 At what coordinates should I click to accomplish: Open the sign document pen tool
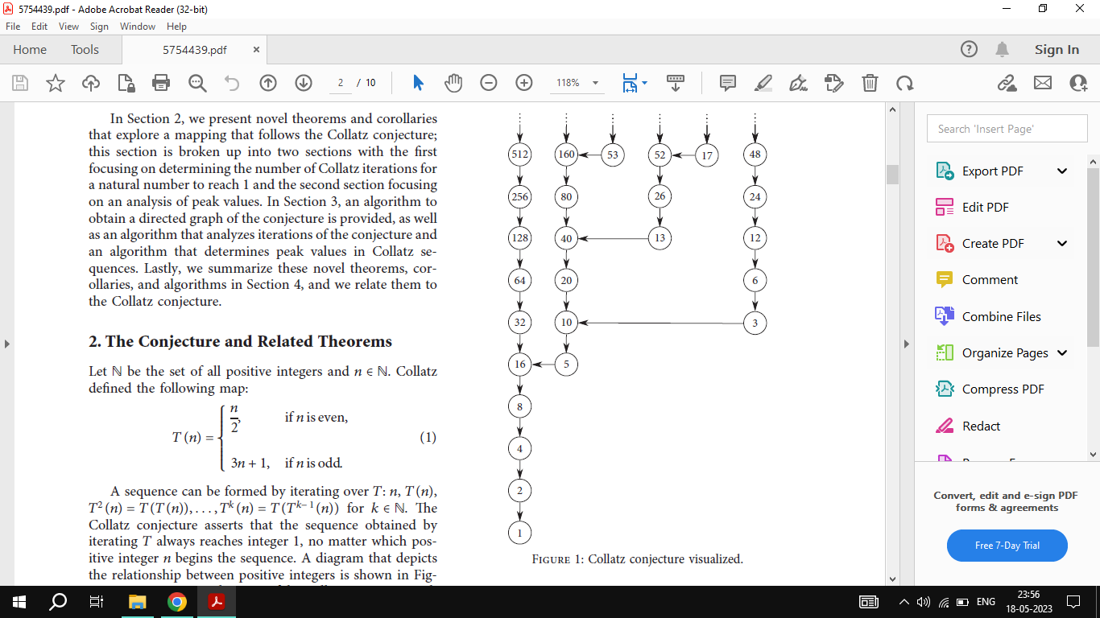[799, 83]
